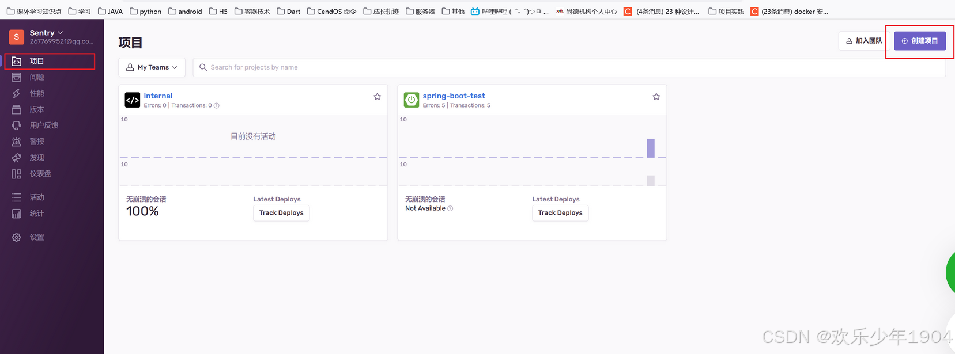The image size is (955, 354).
Task: Click the purple activity bar in spring-boot-test chart
Action: pos(651,148)
